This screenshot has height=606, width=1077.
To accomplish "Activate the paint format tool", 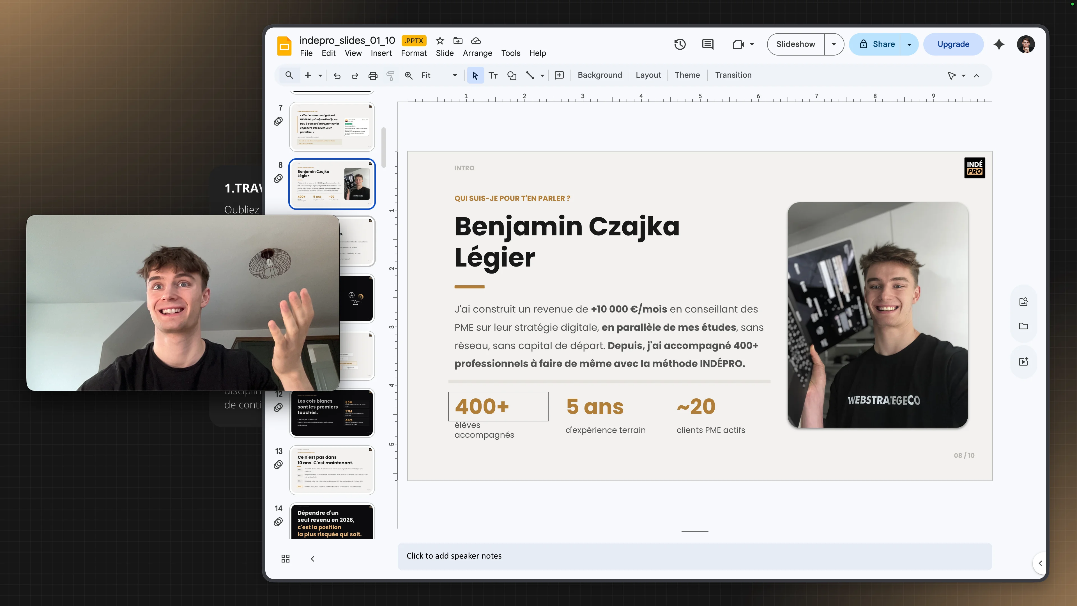I will point(390,76).
